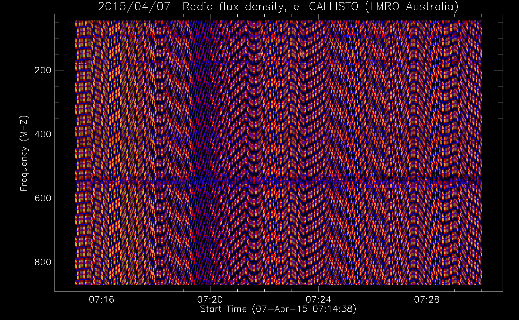Click the 07:28 time tick label

click(x=427, y=300)
